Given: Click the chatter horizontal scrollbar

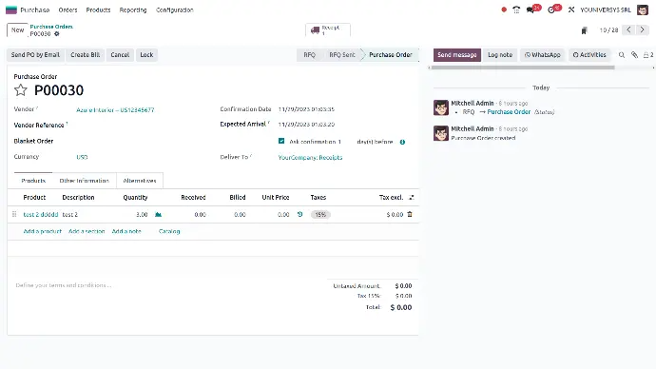Looking at the screenshot, I should [523, 68].
